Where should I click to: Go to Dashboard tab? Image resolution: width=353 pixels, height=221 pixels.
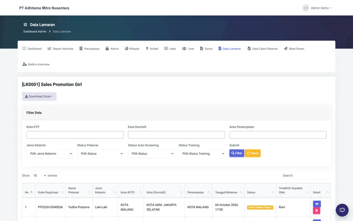[32, 49]
